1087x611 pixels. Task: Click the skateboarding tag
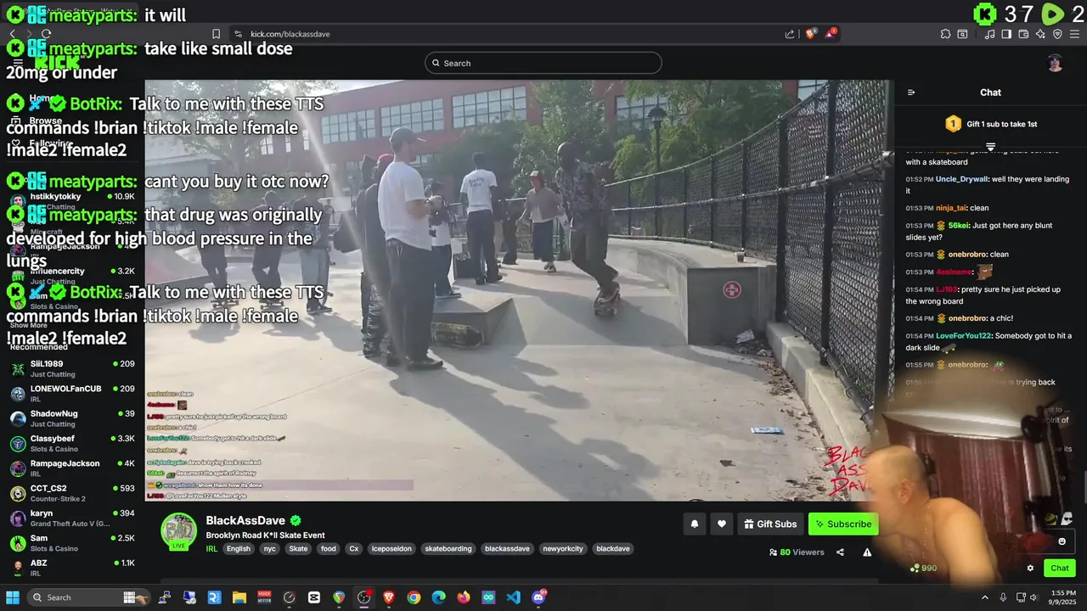(x=448, y=549)
